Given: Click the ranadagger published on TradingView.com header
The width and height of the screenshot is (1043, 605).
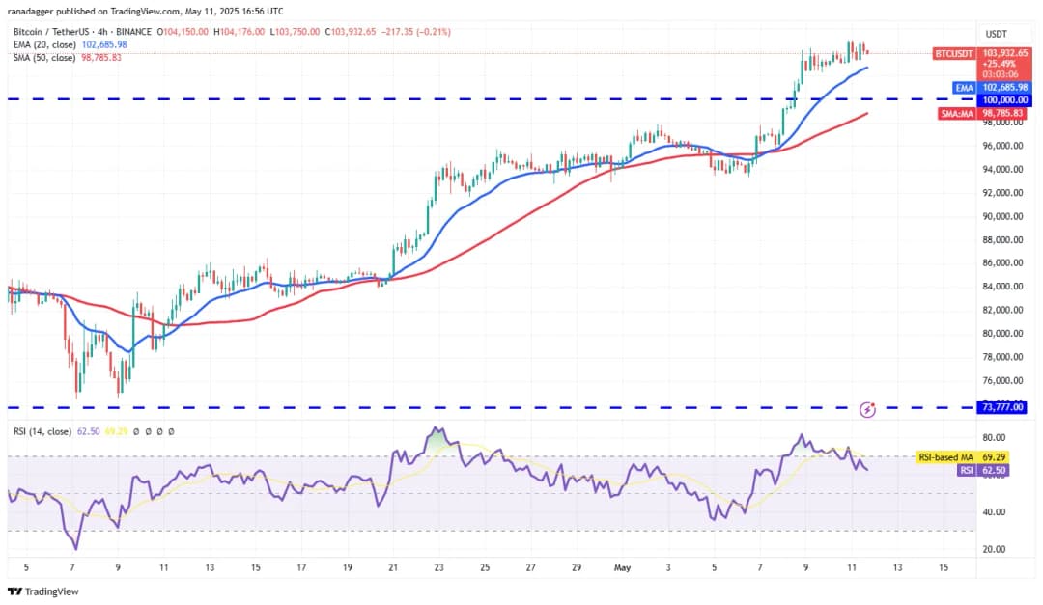Looking at the screenshot, I should pos(145,11).
